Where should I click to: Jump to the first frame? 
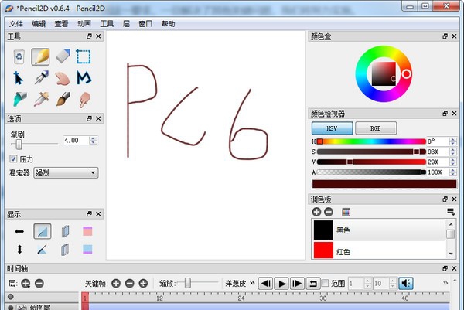(x=266, y=284)
